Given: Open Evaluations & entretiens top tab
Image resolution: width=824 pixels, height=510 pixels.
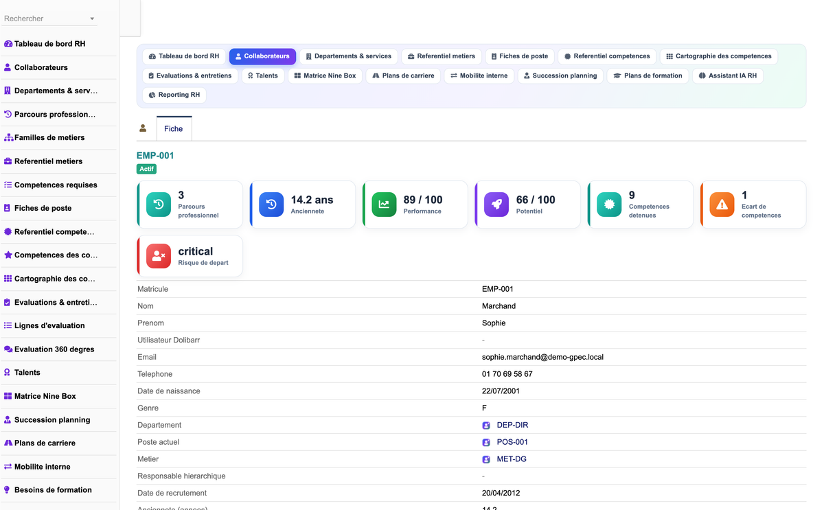Looking at the screenshot, I should tap(190, 76).
